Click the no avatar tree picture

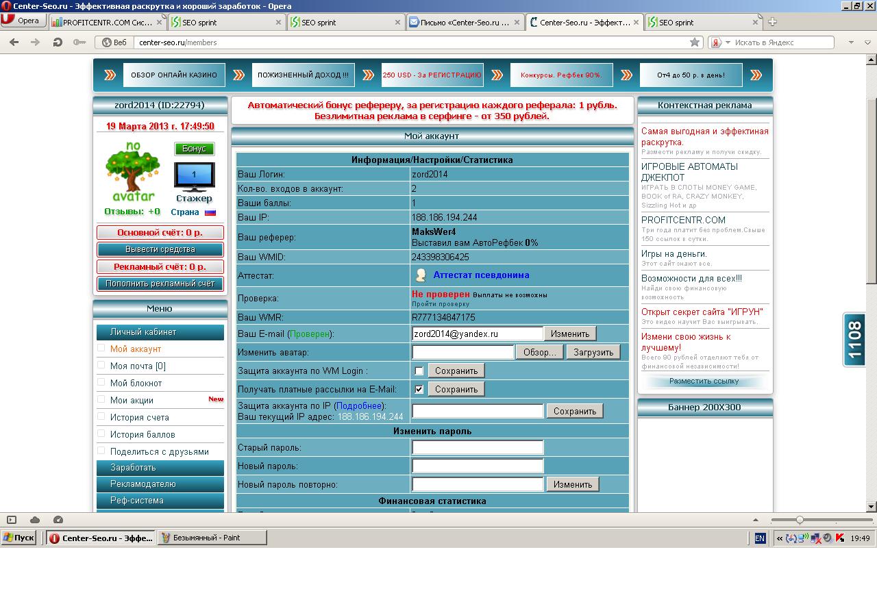132,172
